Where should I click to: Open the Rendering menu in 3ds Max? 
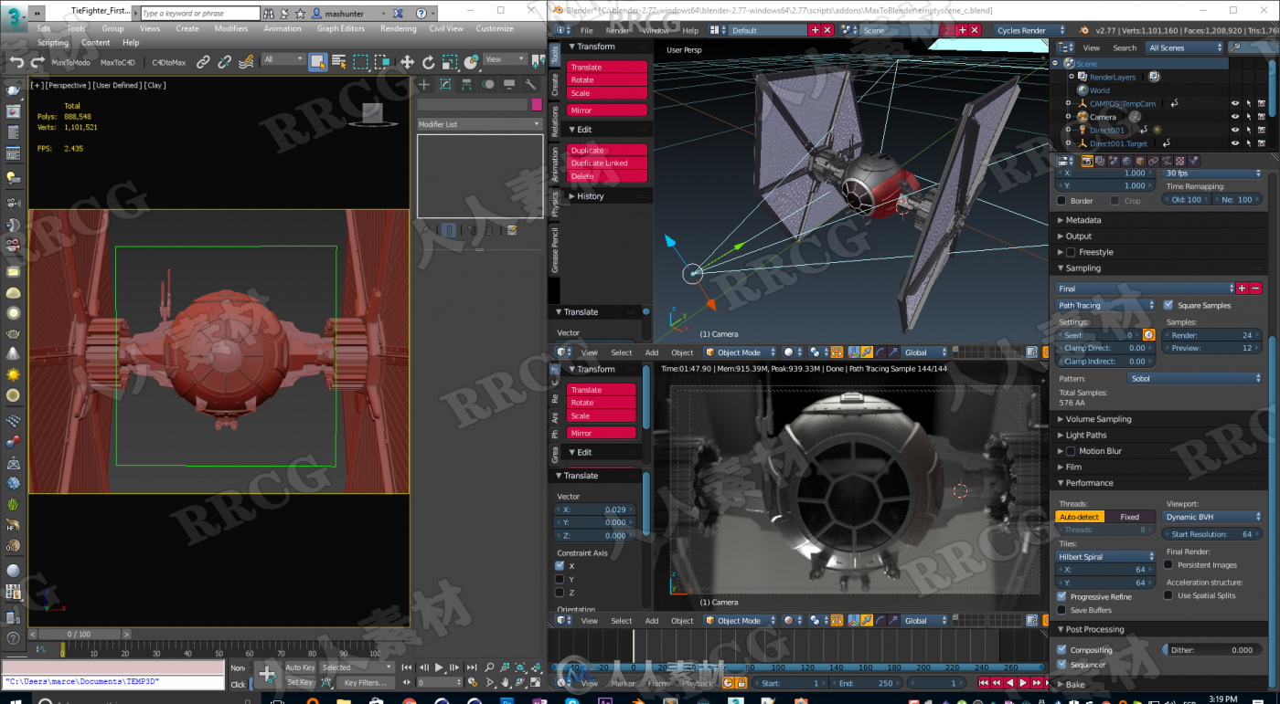(x=399, y=28)
